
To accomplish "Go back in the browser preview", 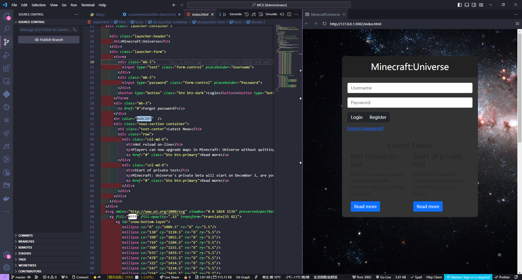I will point(307,24).
